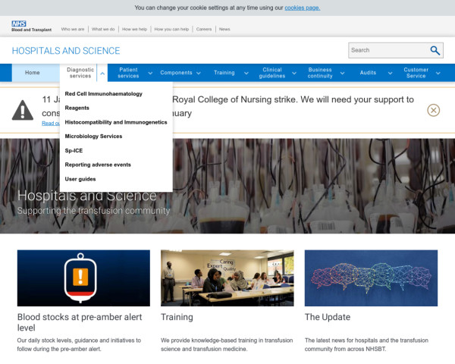Screen dimensions: 455x364
Task: Select Microbiology Services menu entry
Action: (x=93, y=136)
